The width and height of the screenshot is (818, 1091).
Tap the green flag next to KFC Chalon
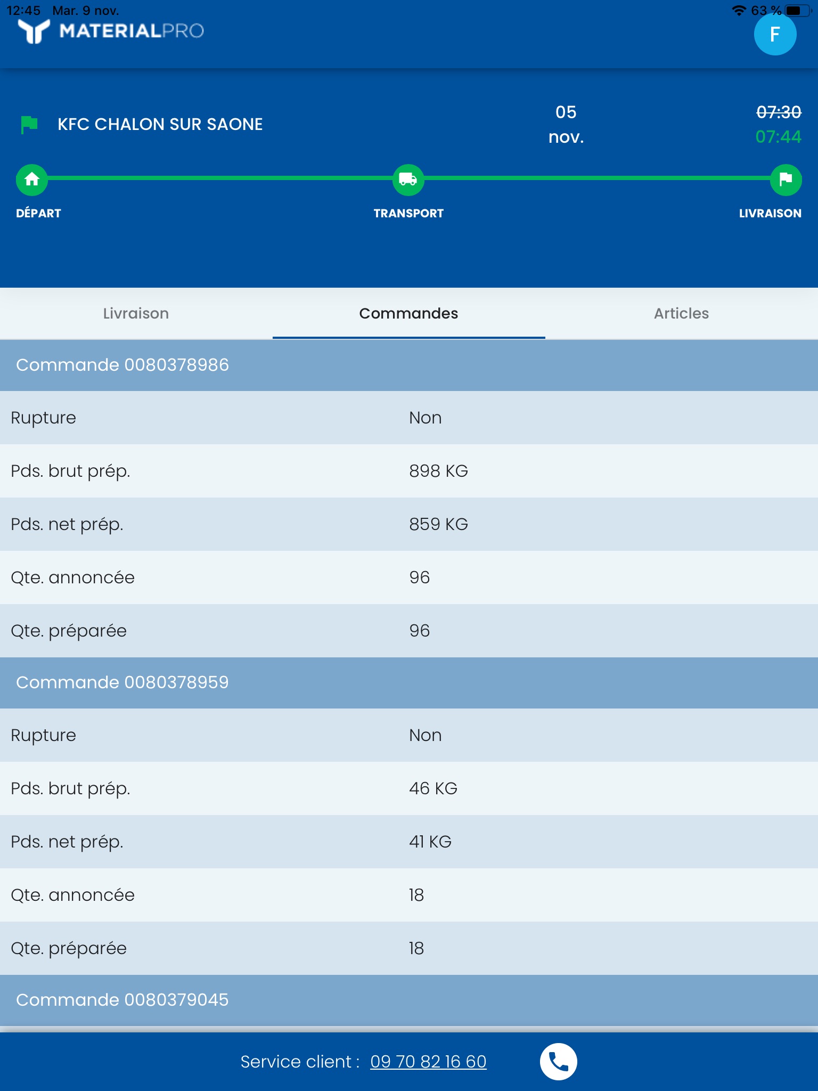[29, 125]
